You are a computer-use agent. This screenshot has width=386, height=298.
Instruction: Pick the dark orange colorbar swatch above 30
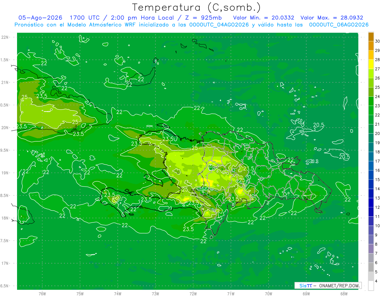pos(371,37)
